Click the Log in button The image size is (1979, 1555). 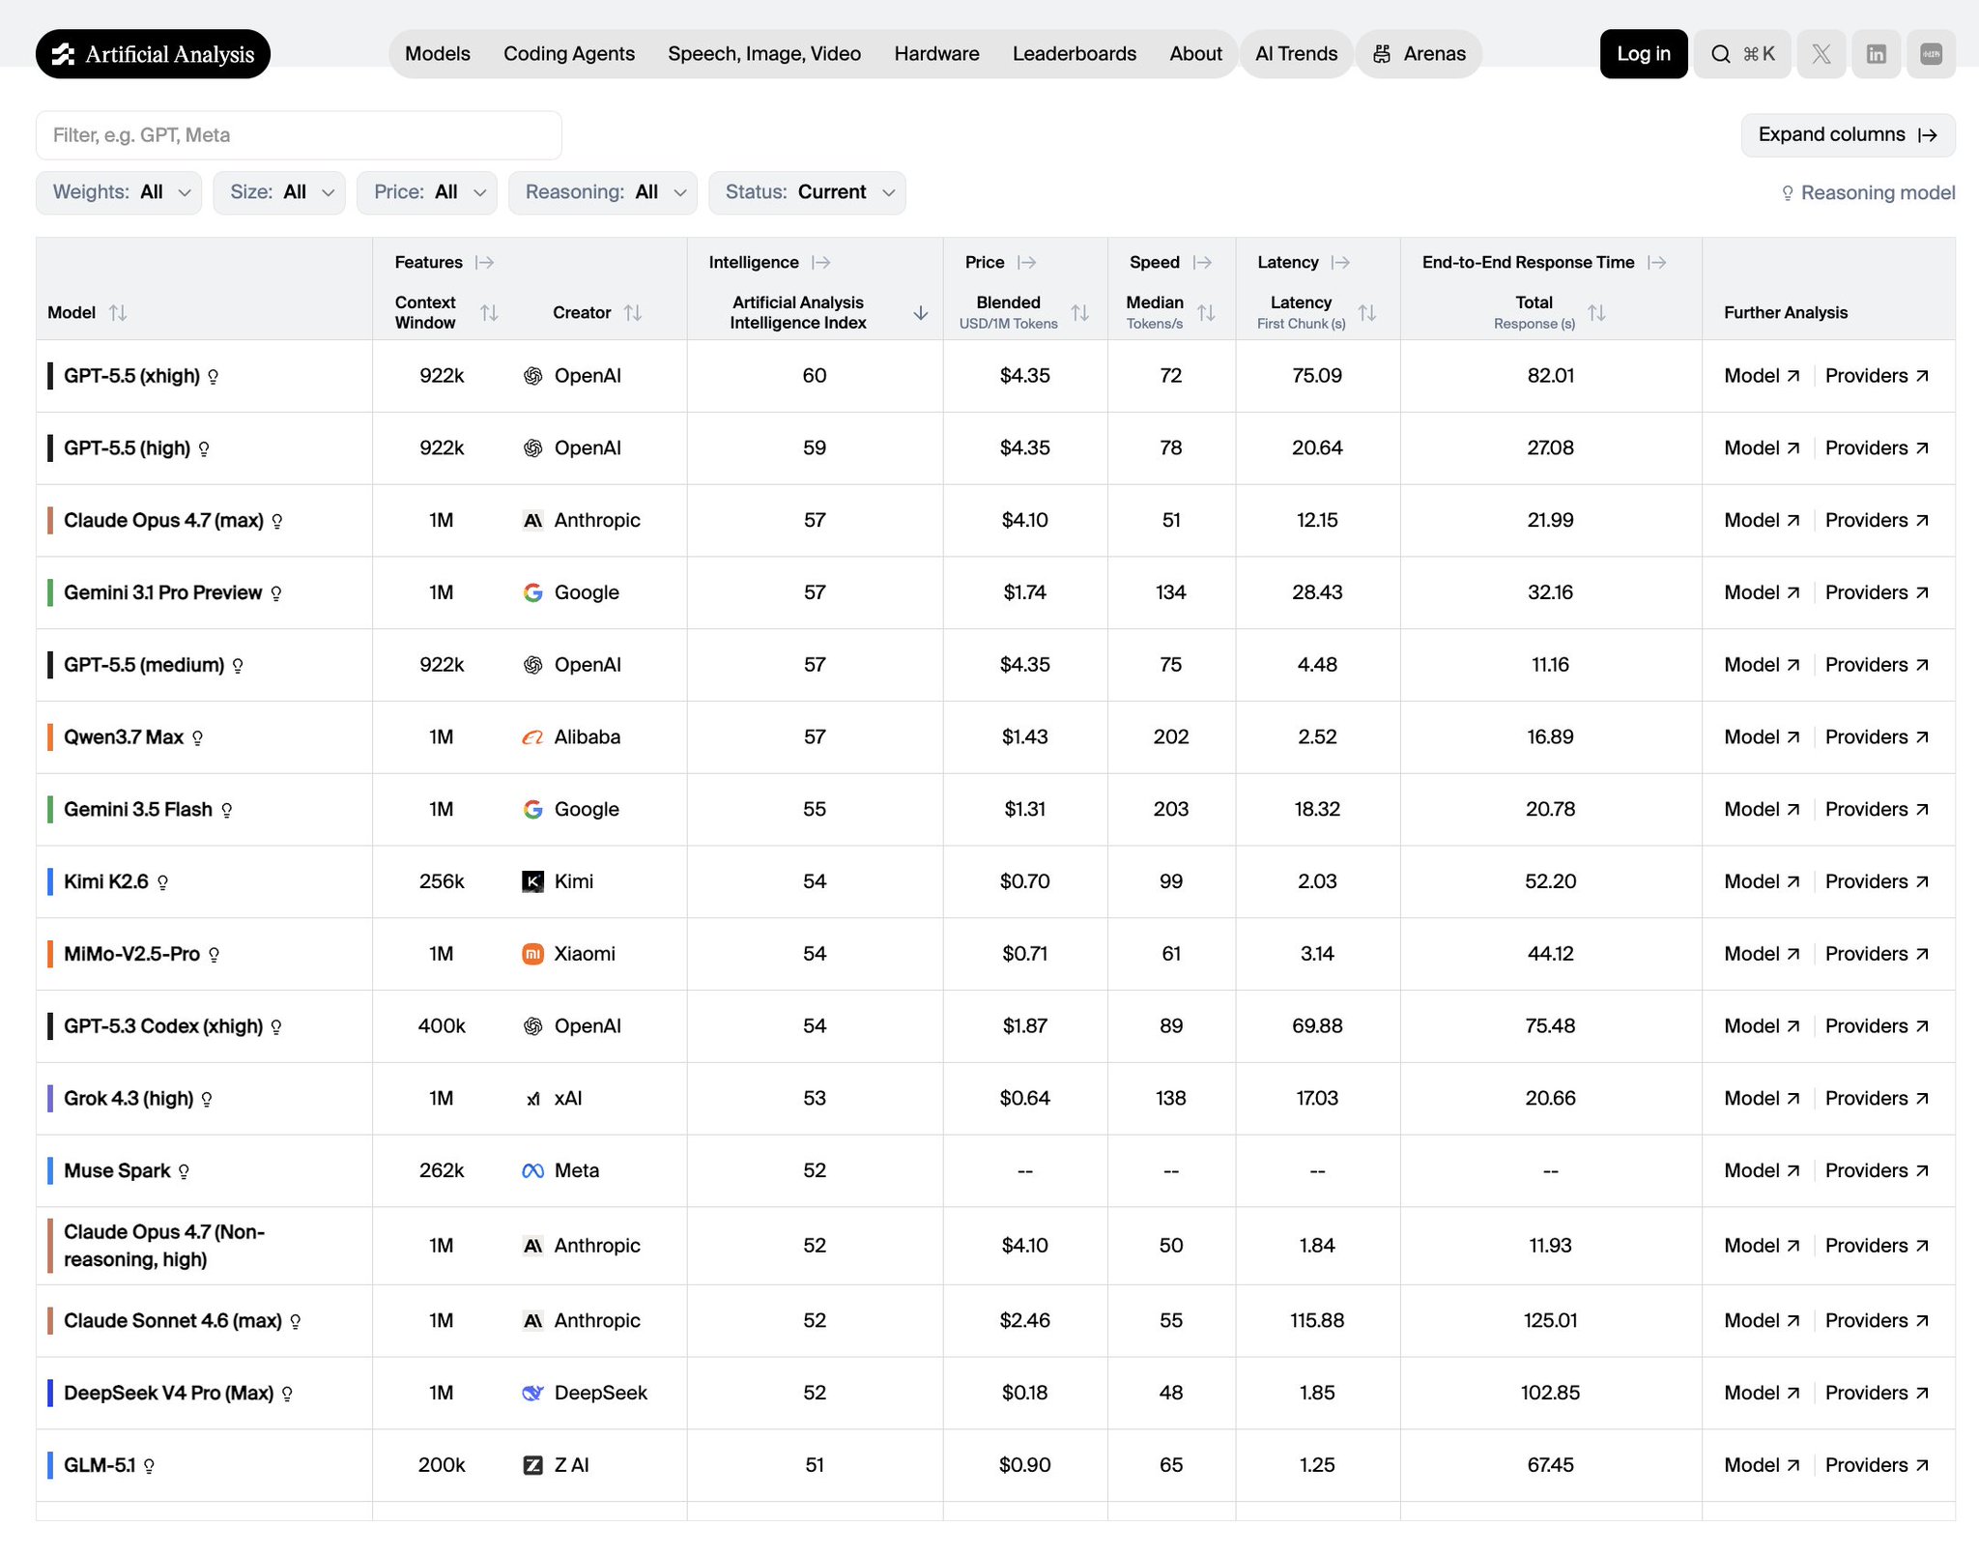tap(1644, 54)
